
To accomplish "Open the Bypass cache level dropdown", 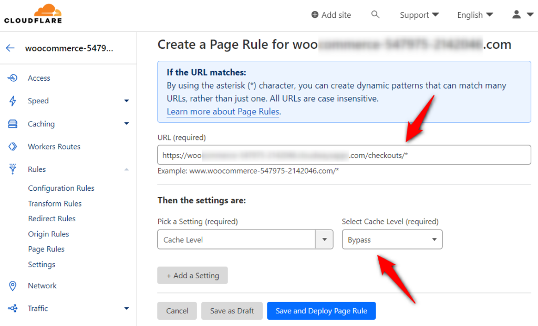I will [392, 239].
